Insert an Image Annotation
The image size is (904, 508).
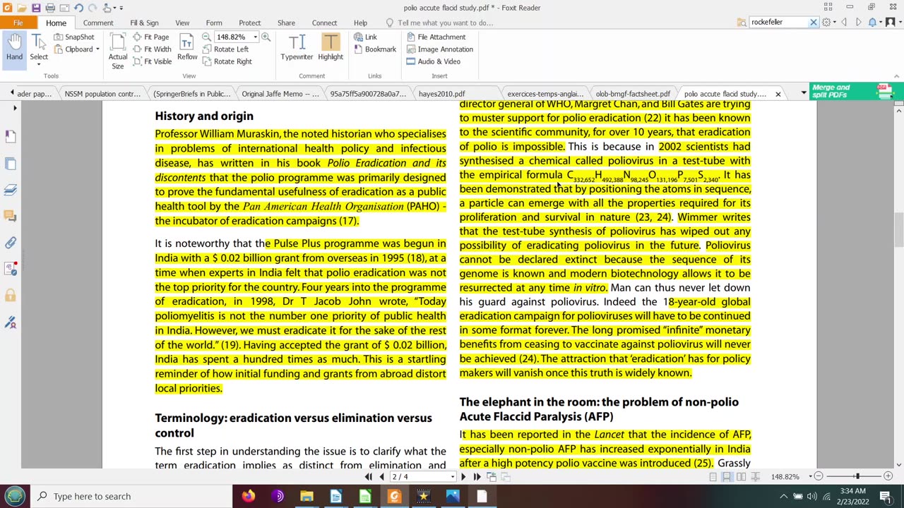tap(439, 49)
